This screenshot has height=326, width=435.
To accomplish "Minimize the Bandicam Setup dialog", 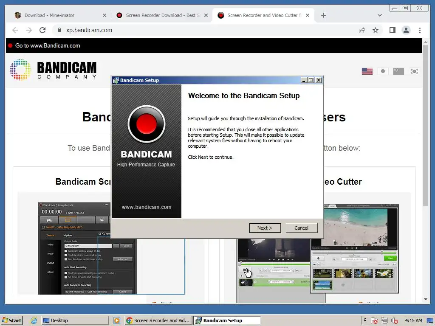I will click(303, 80).
